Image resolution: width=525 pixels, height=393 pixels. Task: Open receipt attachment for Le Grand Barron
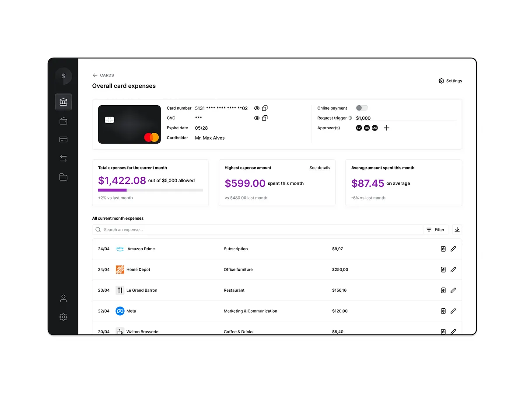click(443, 290)
